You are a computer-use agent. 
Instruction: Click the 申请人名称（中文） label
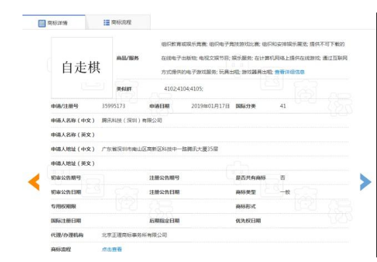click(x=73, y=120)
